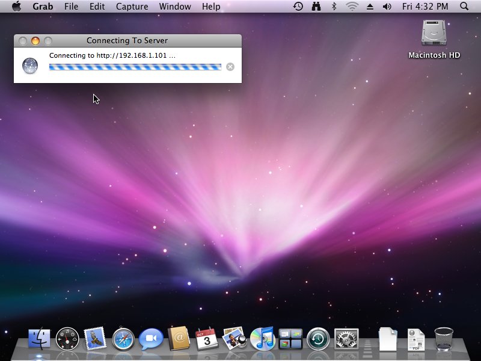Open Finder from the Dock
481x361 pixels.
tap(40, 339)
